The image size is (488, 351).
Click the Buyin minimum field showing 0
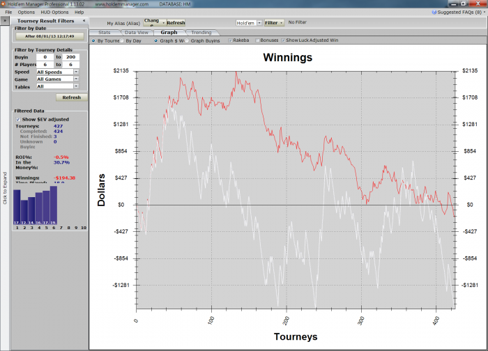[45, 57]
